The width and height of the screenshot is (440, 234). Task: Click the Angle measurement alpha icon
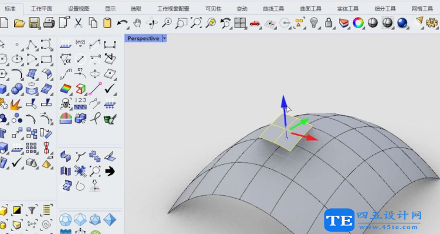point(65,59)
